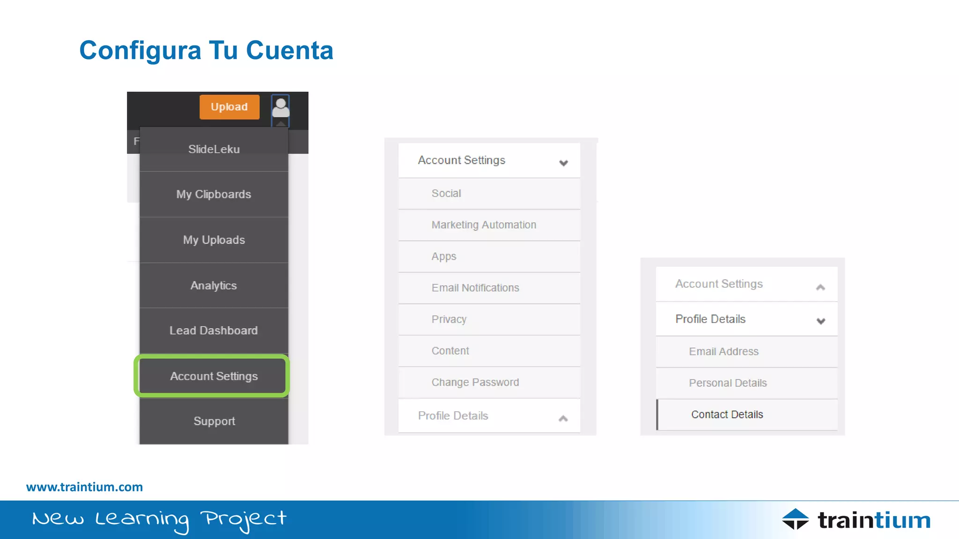
Task: Select the highlighted Contact Details item
Action: [747, 415]
